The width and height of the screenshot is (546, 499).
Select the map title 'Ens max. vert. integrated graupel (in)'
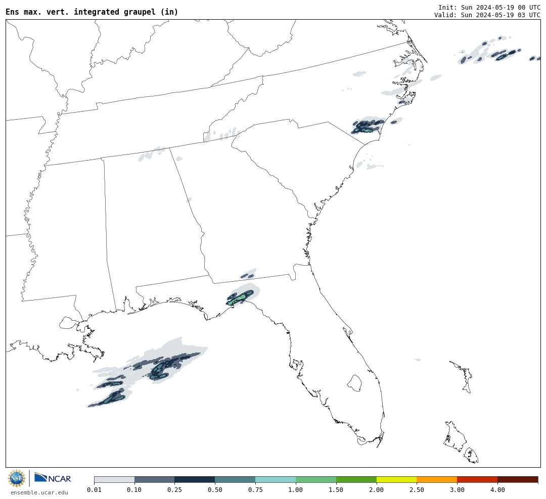click(92, 12)
